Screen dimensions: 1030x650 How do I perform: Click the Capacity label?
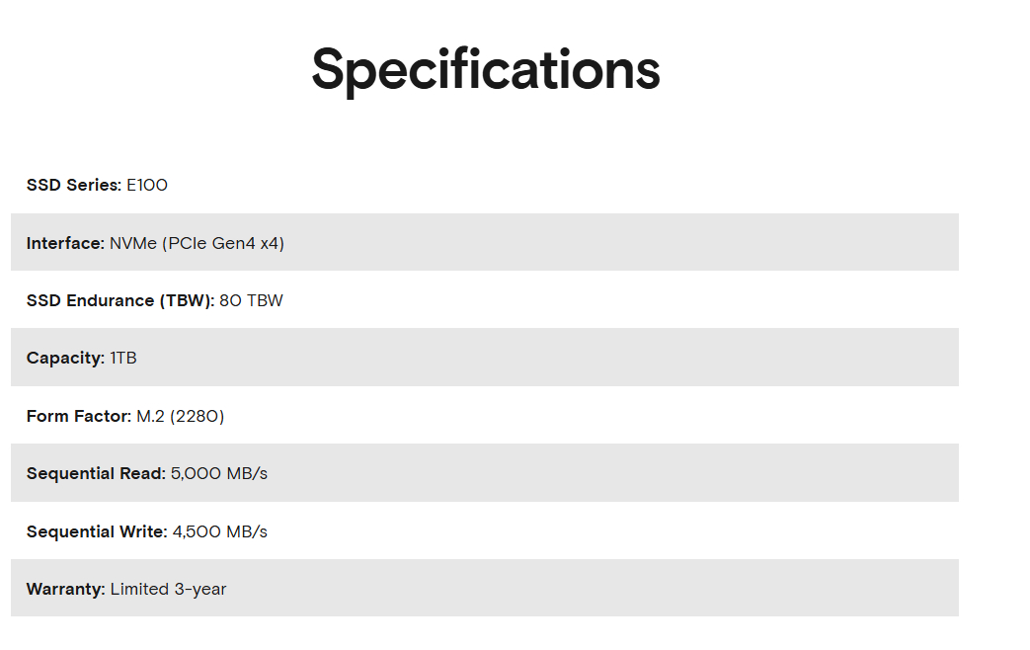[65, 358]
